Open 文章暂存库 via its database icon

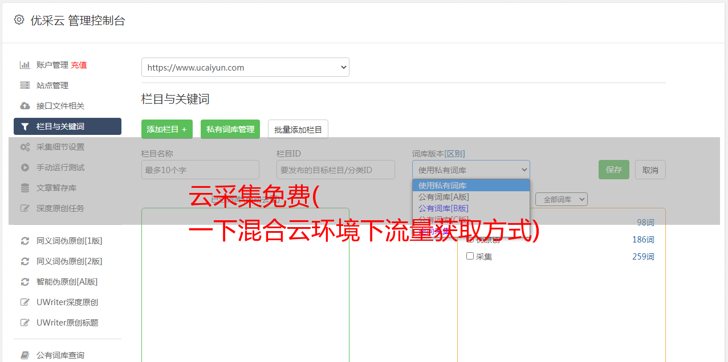pos(25,188)
